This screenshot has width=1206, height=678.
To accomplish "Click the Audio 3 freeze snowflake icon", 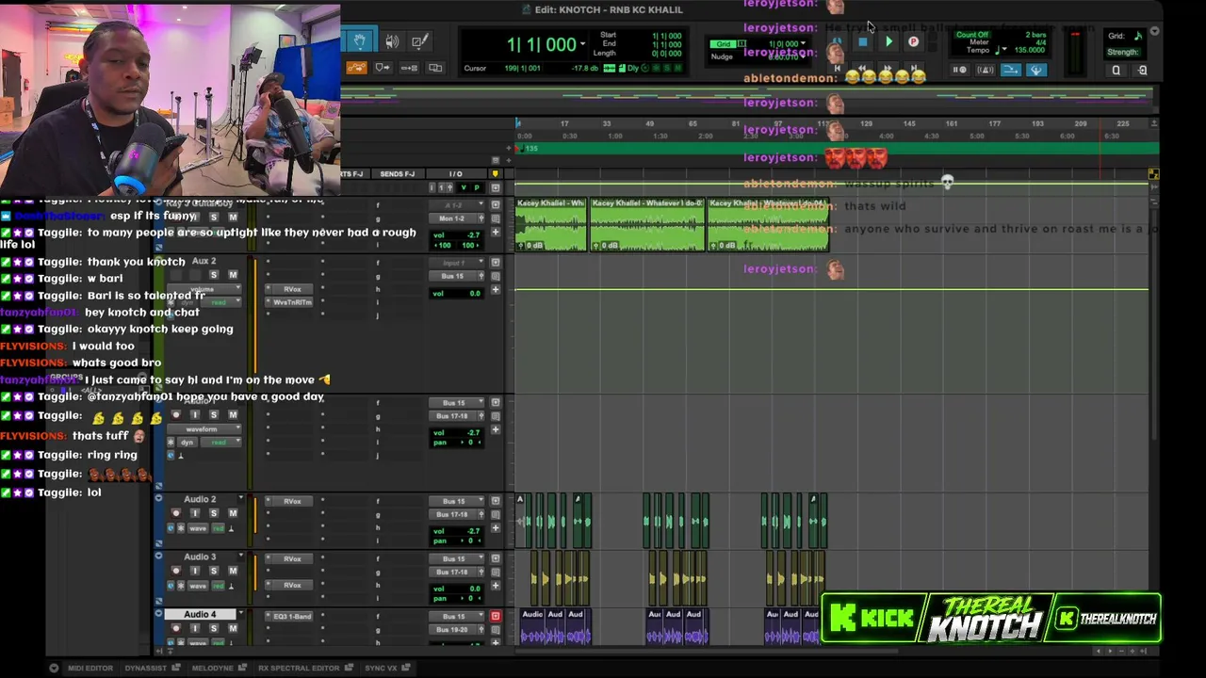I will click(x=181, y=586).
